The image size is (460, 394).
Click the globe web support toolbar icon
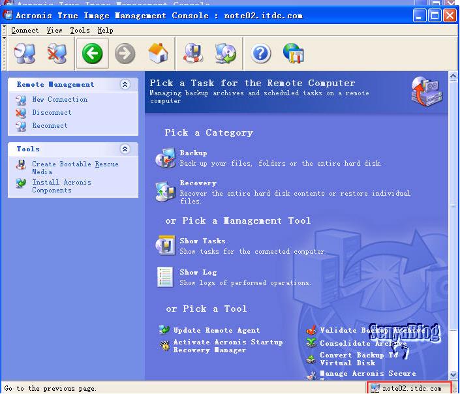tap(294, 53)
